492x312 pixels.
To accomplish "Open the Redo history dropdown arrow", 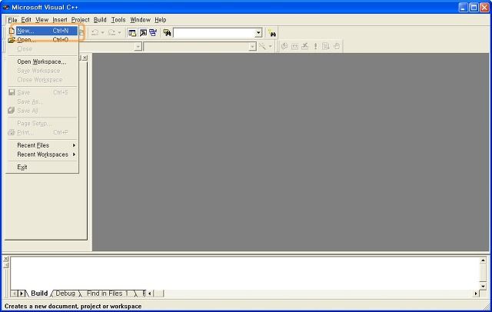I will (x=119, y=32).
